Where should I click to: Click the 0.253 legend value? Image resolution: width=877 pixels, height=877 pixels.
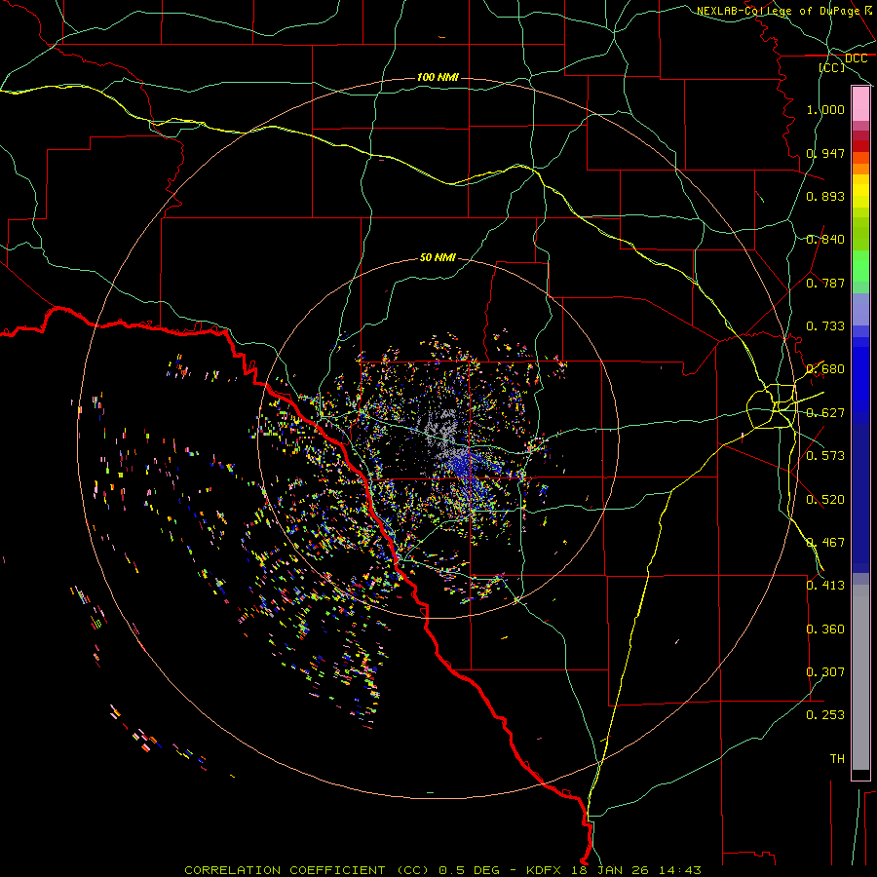pos(825,715)
